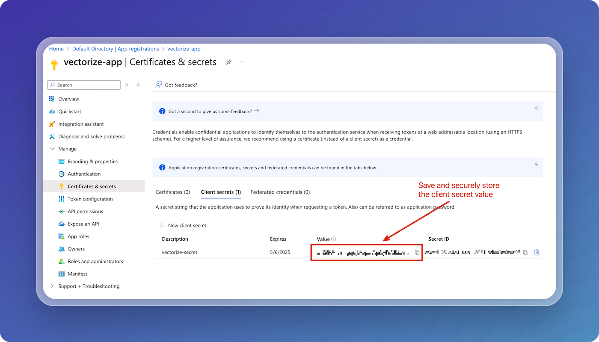
Task: Switch to Certificates (0) tab
Action: coord(173,192)
